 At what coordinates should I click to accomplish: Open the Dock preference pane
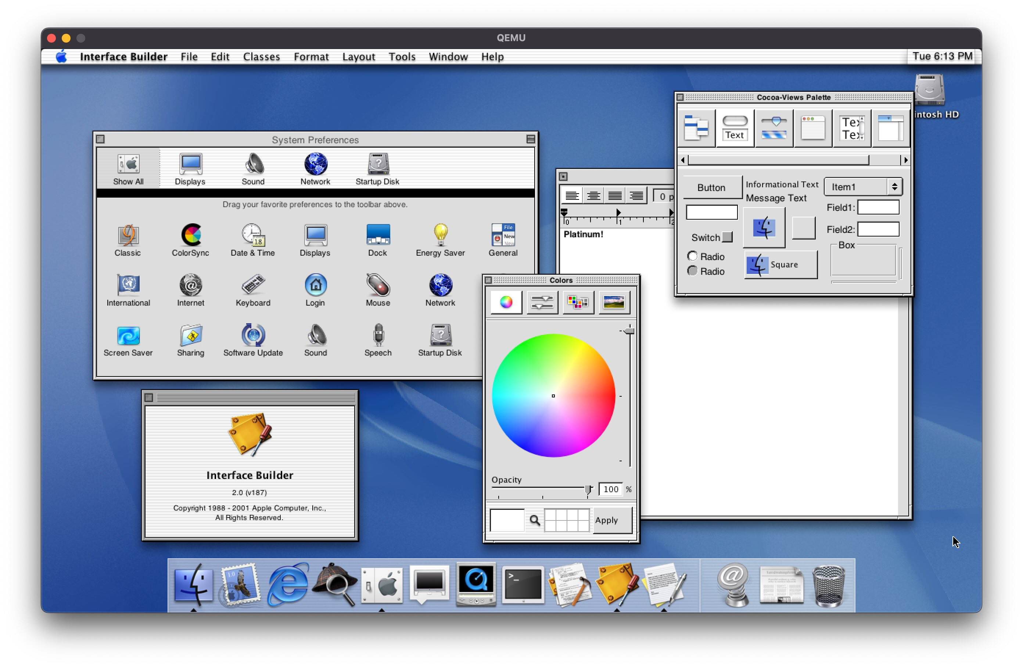[378, 240]
